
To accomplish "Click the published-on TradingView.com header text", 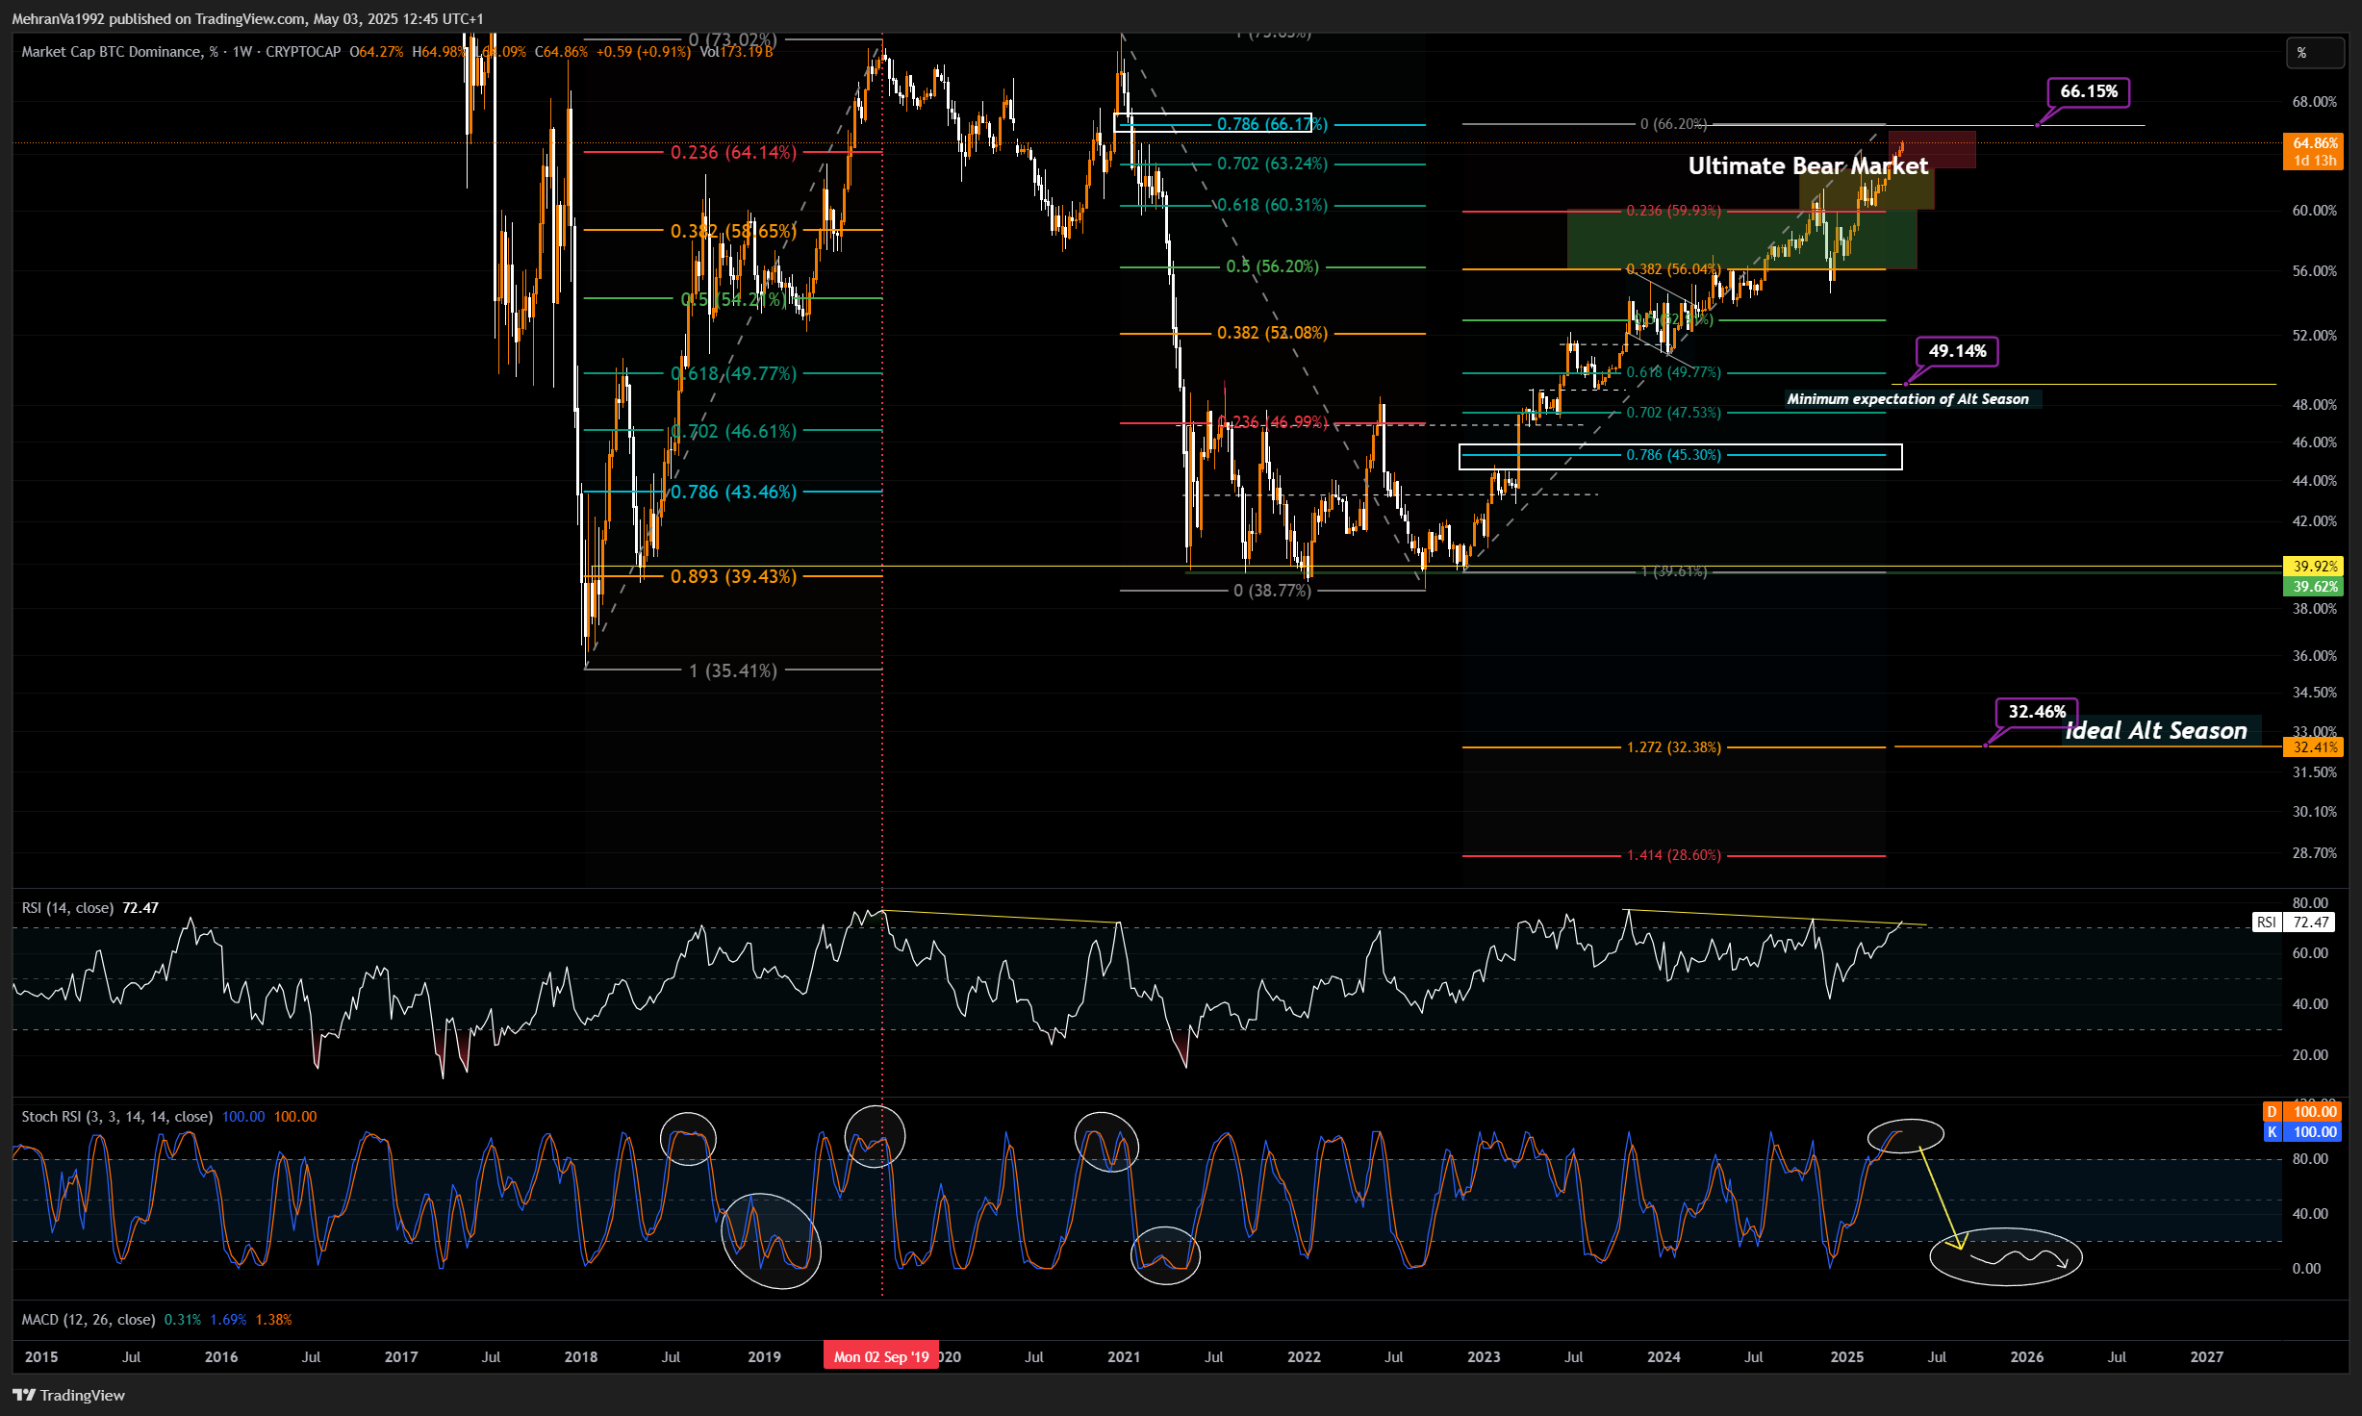I will point(247,19).
